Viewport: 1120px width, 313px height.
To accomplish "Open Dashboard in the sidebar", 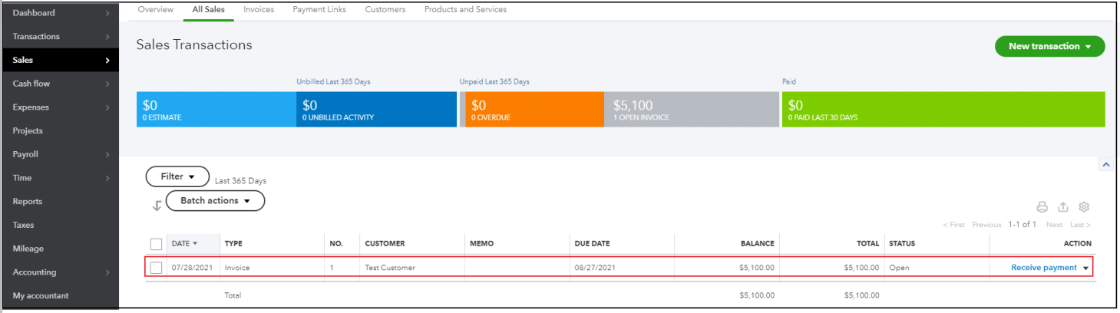I will (34, 13).
